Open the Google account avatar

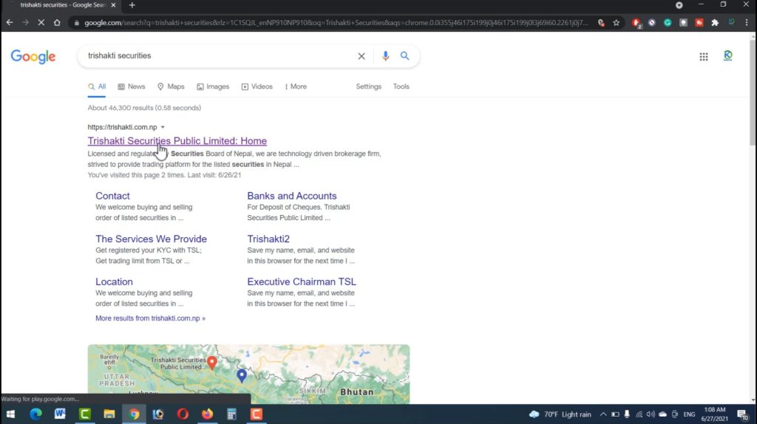click(727, 56)
